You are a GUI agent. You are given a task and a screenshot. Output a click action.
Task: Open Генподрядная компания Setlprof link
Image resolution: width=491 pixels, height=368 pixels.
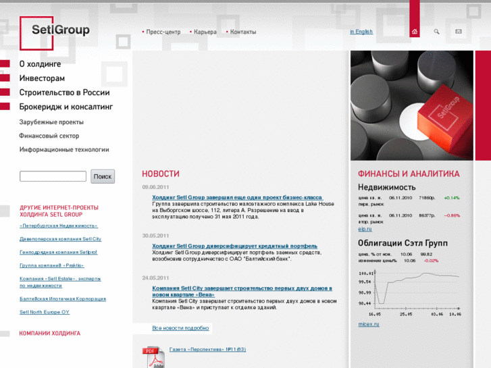[59, 252]
